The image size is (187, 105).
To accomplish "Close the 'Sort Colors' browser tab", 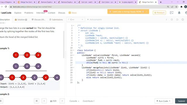I will [115, 2].
